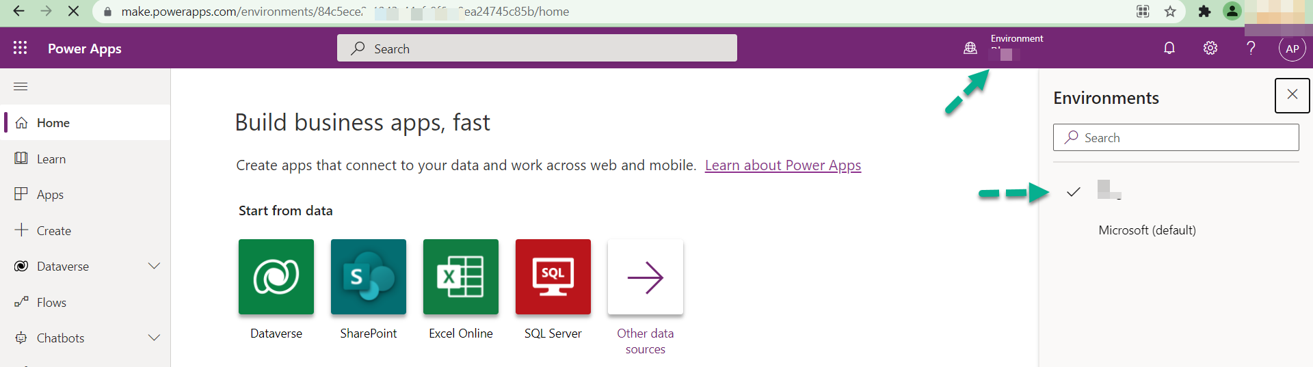Open the app launcher waffle icon
This screenshot has width=1313, height=367.
pos(21,48)
